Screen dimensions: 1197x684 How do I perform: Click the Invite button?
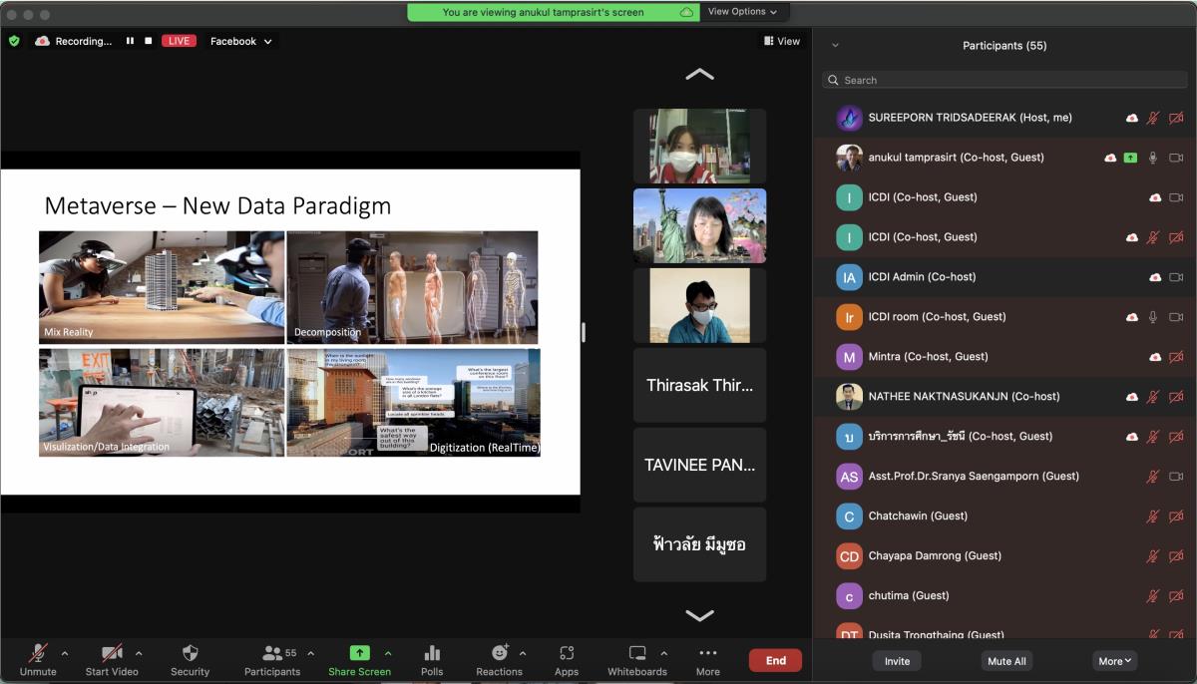tap(897, 661)
